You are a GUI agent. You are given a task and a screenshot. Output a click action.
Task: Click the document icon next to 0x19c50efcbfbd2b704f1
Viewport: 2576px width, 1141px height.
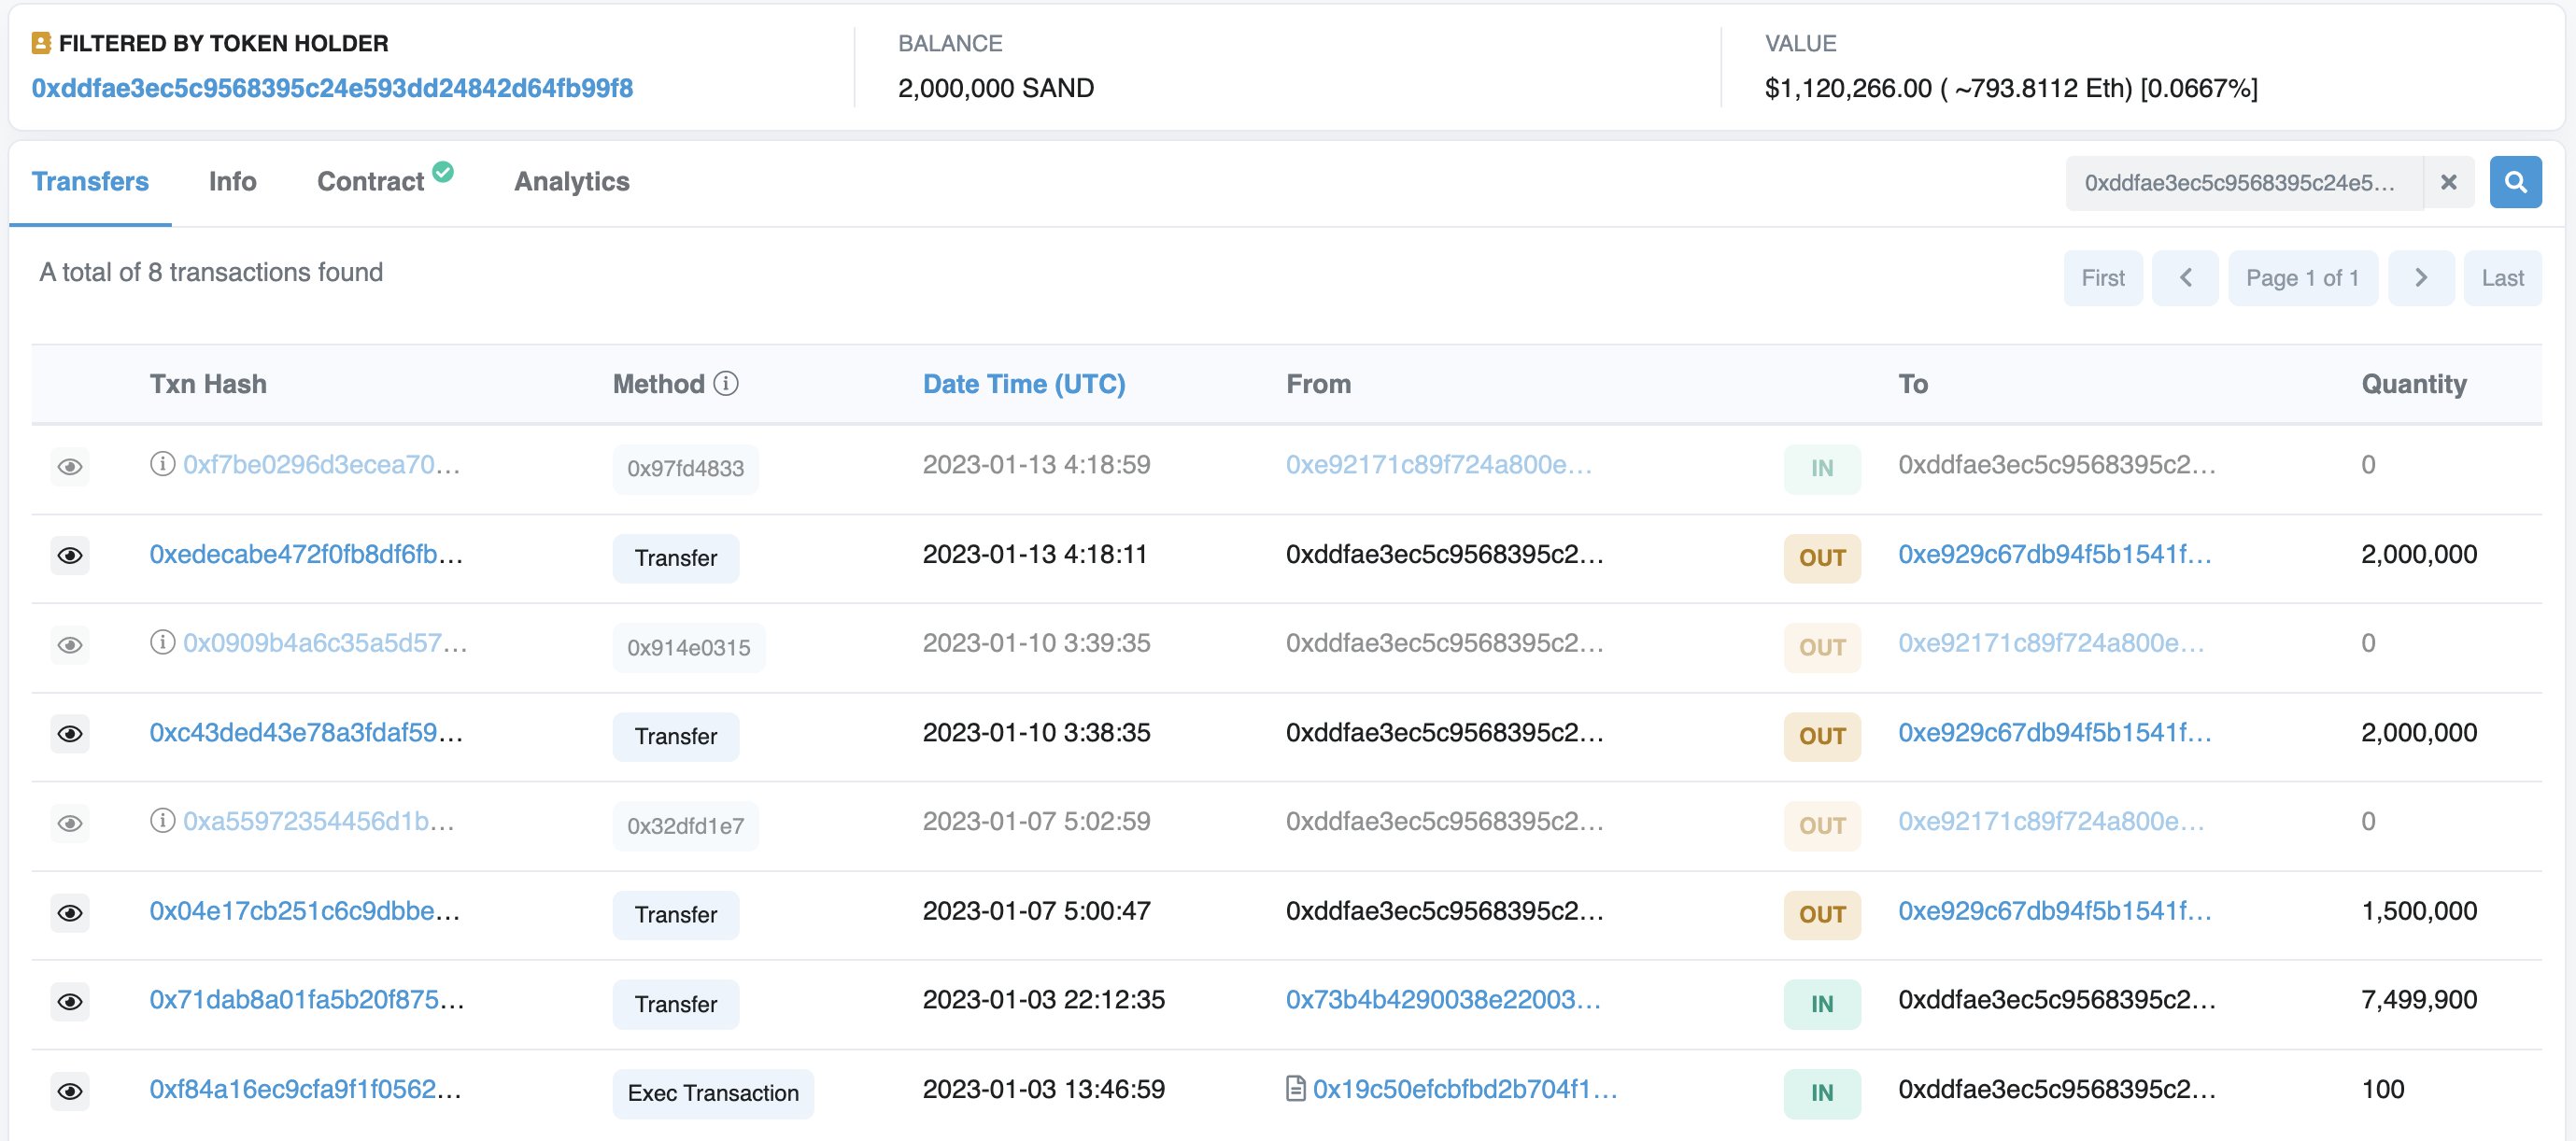(1295, 1090)
